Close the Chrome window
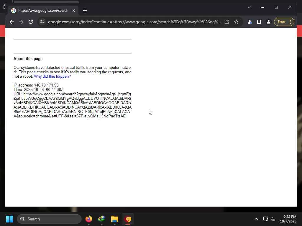This screenshot has height=226, width=302. coord(290,7)
